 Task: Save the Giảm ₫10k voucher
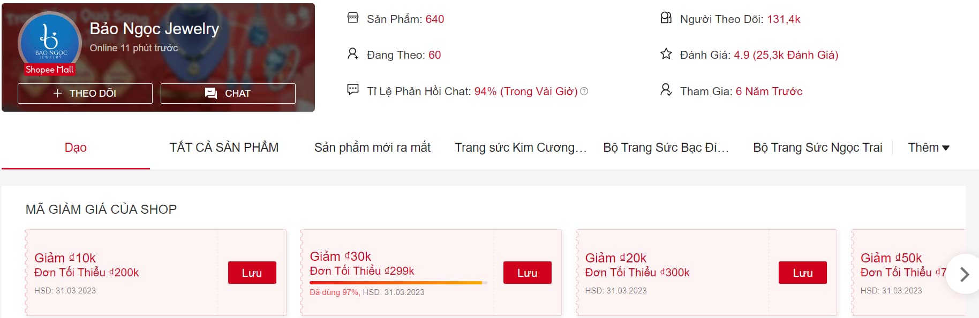(x=252, y=273)
